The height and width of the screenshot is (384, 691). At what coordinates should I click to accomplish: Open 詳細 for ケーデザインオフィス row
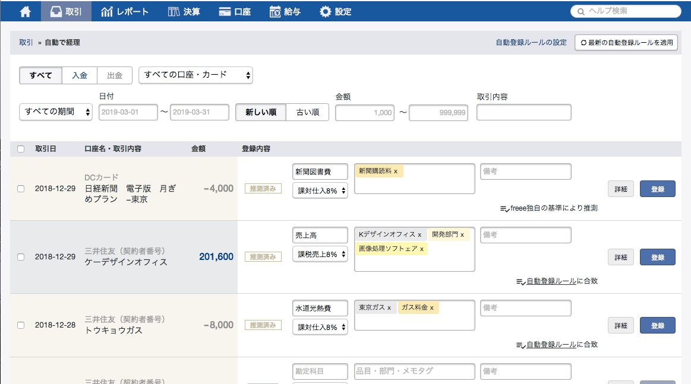click(621, 257)
